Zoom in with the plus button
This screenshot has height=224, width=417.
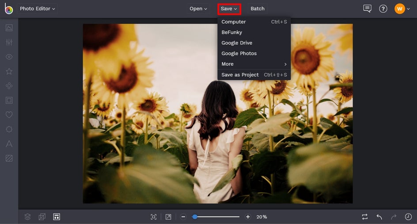(248, 217)
